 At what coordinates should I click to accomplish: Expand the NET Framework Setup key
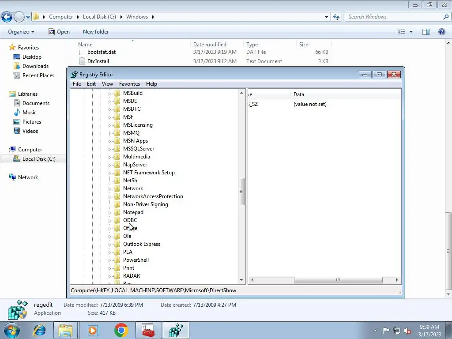pyautogui.click(x=109, y=173)
